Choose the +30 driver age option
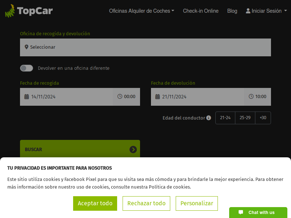The width and height of the screenshot is (291, 218). tap(263, 118)
